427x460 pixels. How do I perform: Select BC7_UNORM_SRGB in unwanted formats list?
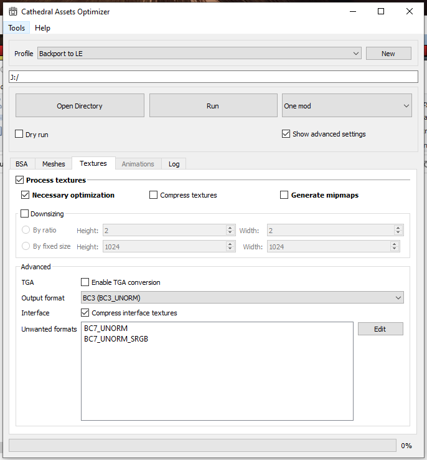coord(116,338)
